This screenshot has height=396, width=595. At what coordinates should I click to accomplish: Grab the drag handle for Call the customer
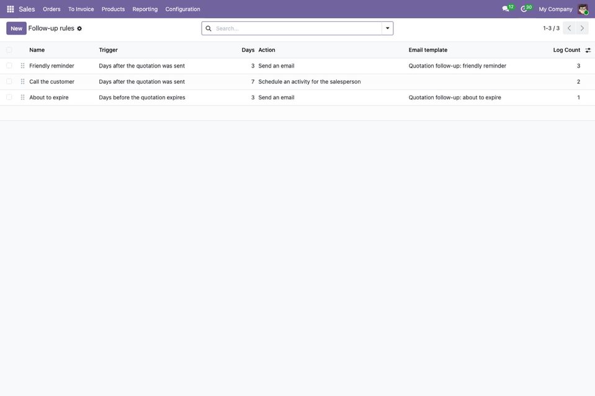click(x=23, y=82)
